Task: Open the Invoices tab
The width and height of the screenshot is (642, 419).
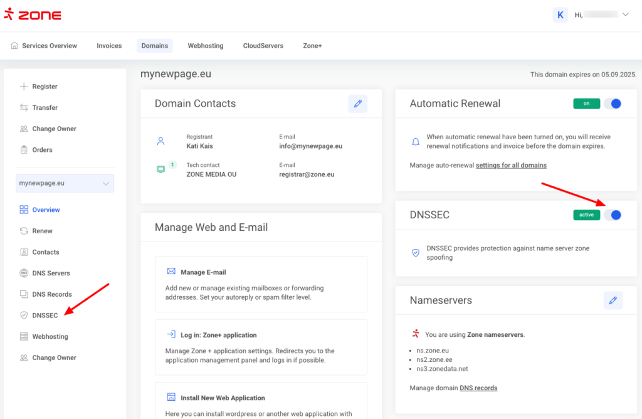Action: coord(109,46)
